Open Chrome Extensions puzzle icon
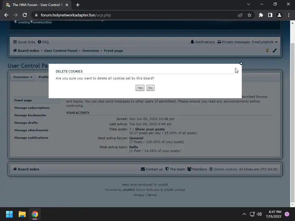Screen dimensions: 295x221 [261, 15]
